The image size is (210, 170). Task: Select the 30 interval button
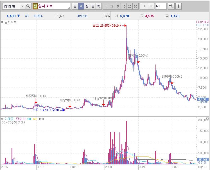click(x=136, y=6)
